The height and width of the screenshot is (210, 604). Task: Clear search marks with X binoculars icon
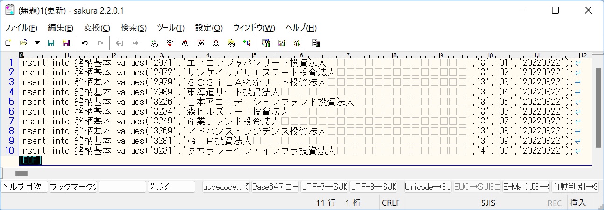click(x=216, y=43)
